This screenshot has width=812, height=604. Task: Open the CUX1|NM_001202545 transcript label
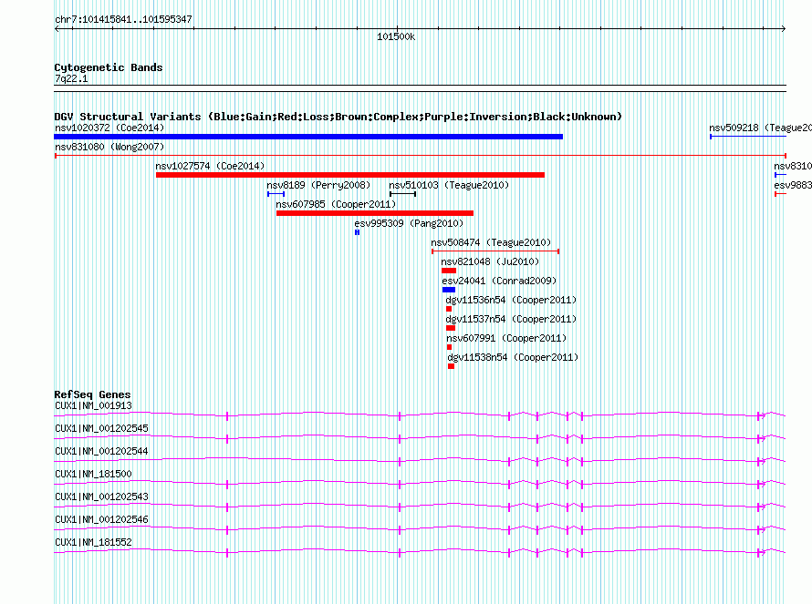click(x=101, y=429)
